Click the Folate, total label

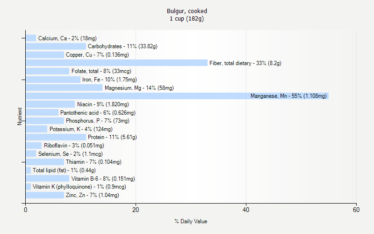click(101, 71)
